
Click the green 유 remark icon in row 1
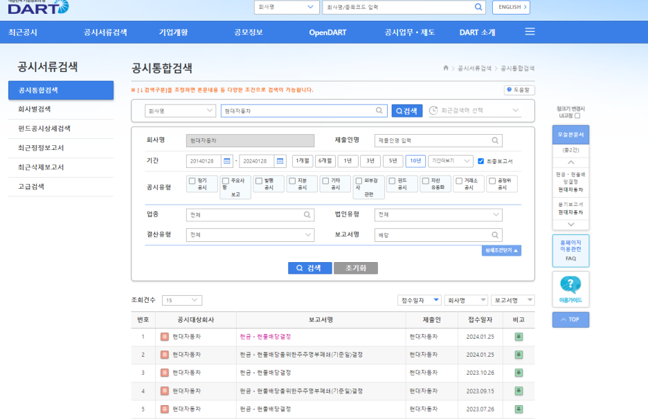point(519,337)
